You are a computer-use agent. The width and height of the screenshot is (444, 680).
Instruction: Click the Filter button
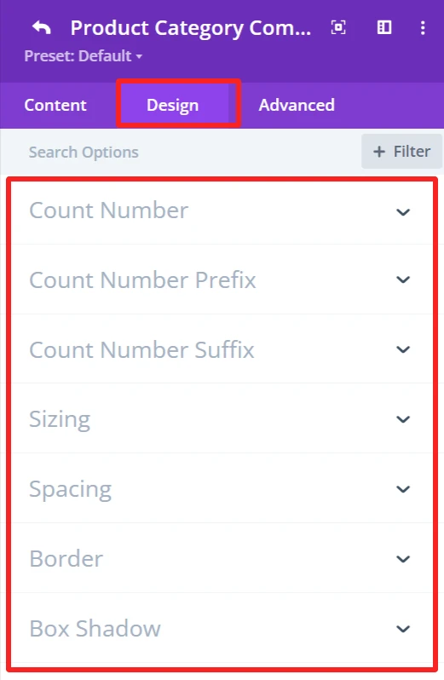point(401,152)
